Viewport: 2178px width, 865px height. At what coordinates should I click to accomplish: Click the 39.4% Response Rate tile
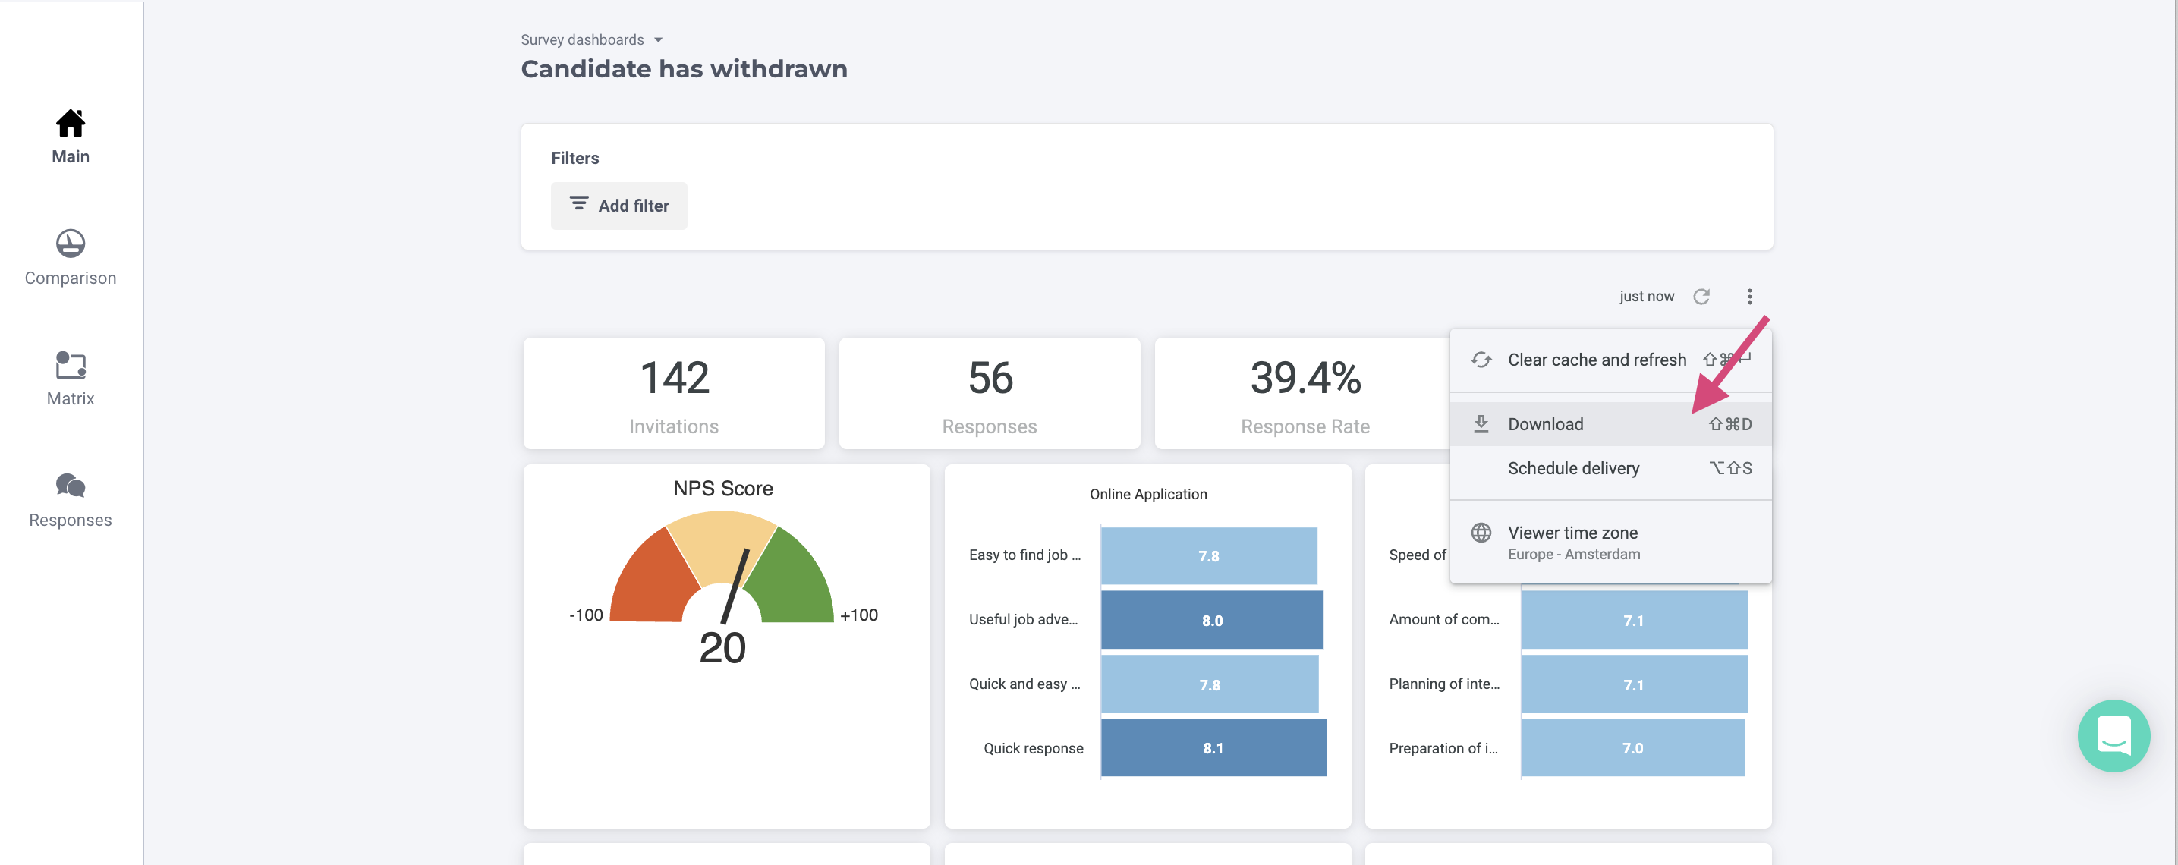click(x=1304, y=393)
